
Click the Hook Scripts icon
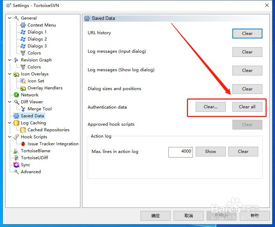click(x=16, y=137)
